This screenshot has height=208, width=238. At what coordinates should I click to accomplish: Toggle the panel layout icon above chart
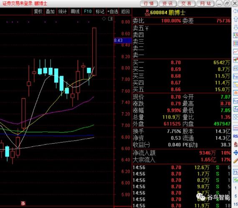coord(110,19)
